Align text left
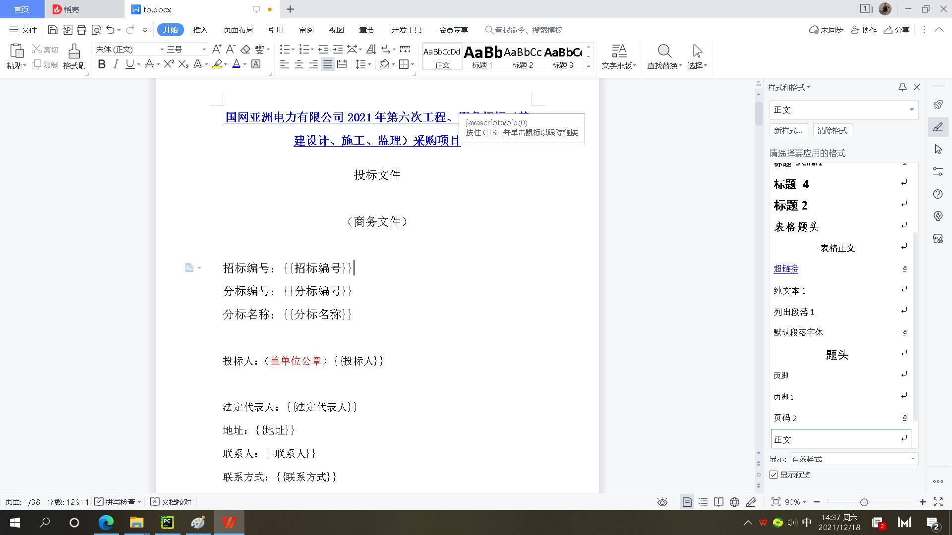The height and width of the screenshot is (535, 952). [x=284, y=64]
